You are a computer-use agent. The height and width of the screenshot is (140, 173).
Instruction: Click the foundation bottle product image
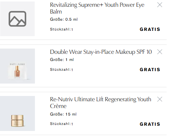(x=17, y=72)
